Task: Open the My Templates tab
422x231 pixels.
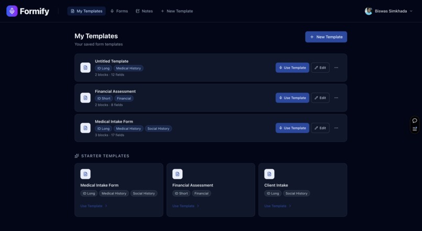Action: tap(86, 11)
